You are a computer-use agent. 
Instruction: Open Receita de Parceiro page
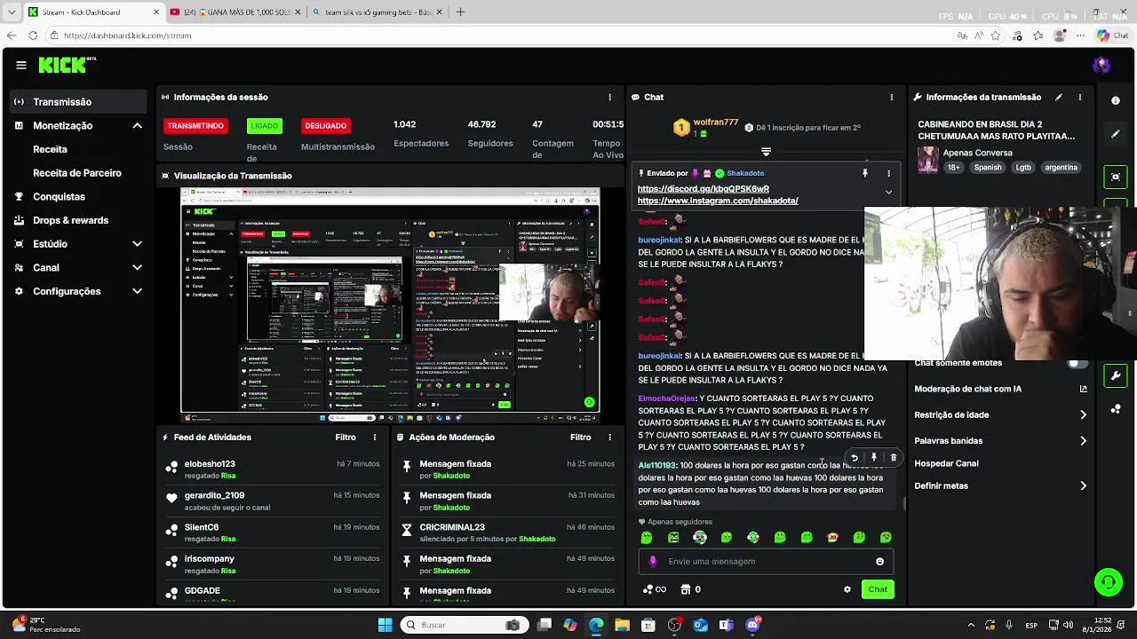pyautogui.click(x=77, y=173)
